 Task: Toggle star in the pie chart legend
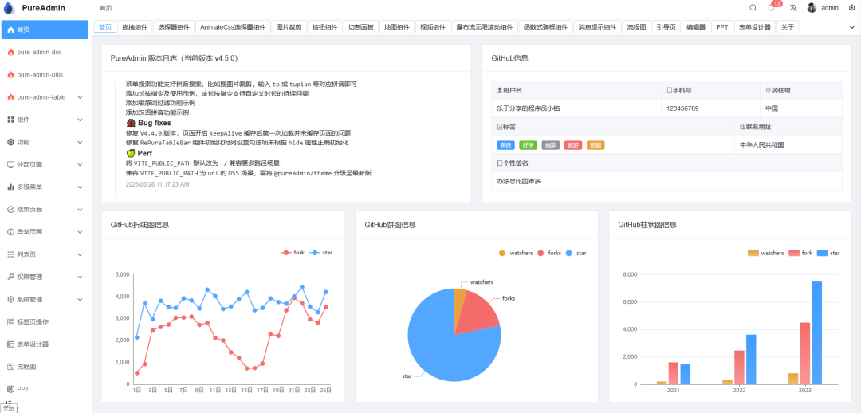click(576, 254)
